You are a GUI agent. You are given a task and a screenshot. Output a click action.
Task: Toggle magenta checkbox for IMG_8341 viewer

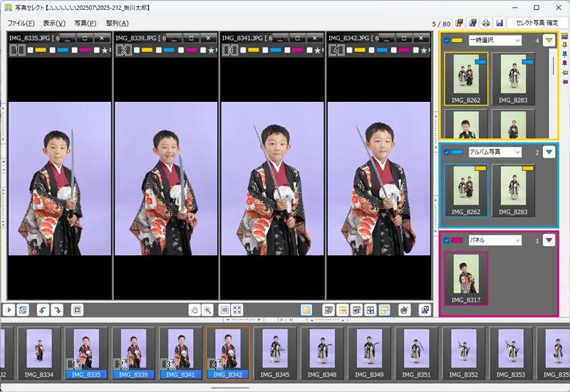[x=288, y=50]
